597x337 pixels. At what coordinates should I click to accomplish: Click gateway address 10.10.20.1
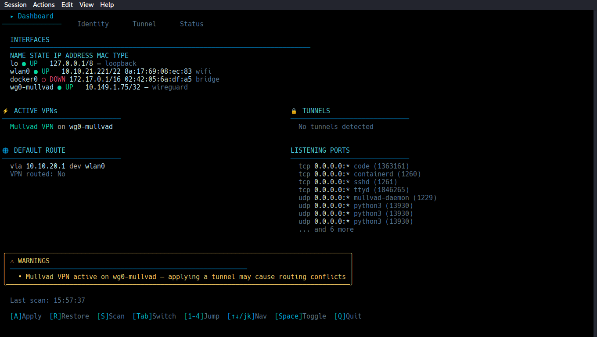46,166
